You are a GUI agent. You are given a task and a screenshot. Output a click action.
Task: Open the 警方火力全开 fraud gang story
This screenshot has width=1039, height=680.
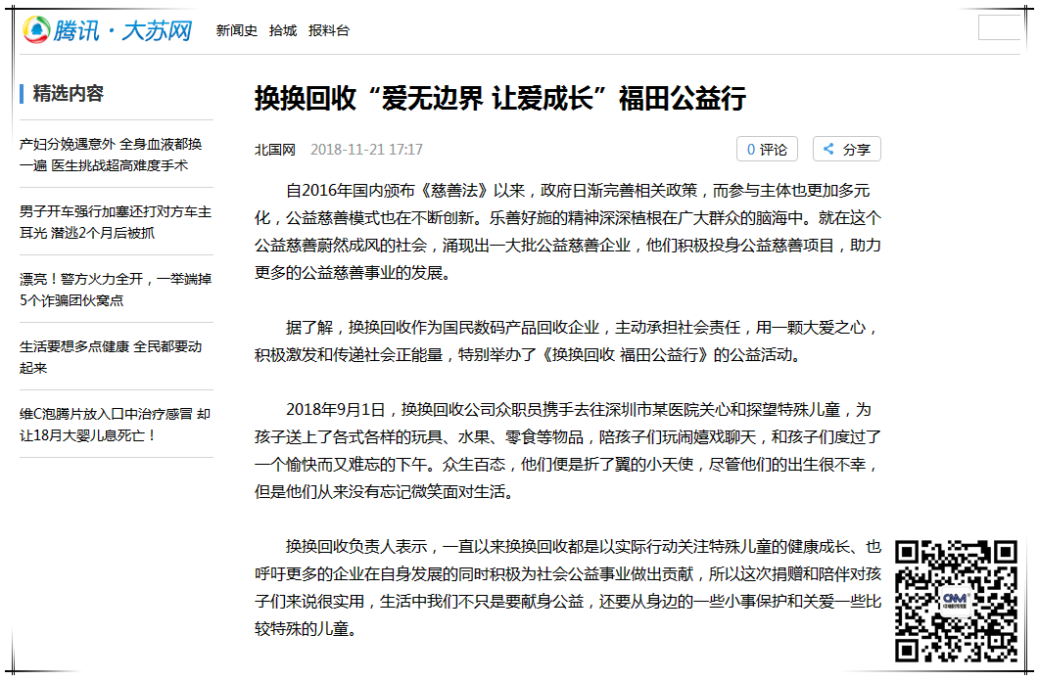[116, 290]
